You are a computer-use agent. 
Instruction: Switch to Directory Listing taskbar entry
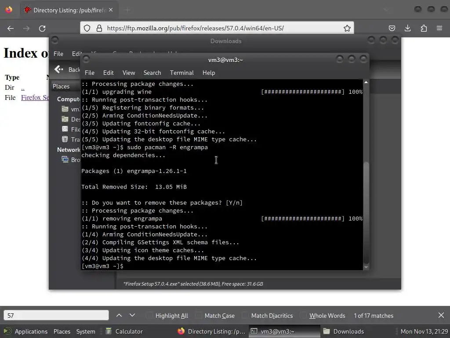click(x=211, y=331)
